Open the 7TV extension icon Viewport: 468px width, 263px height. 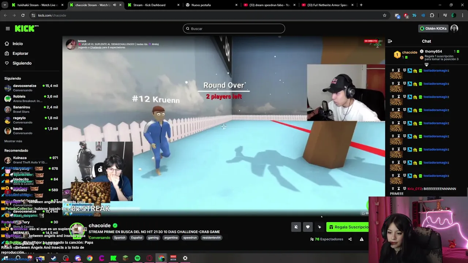pos(414,15)
